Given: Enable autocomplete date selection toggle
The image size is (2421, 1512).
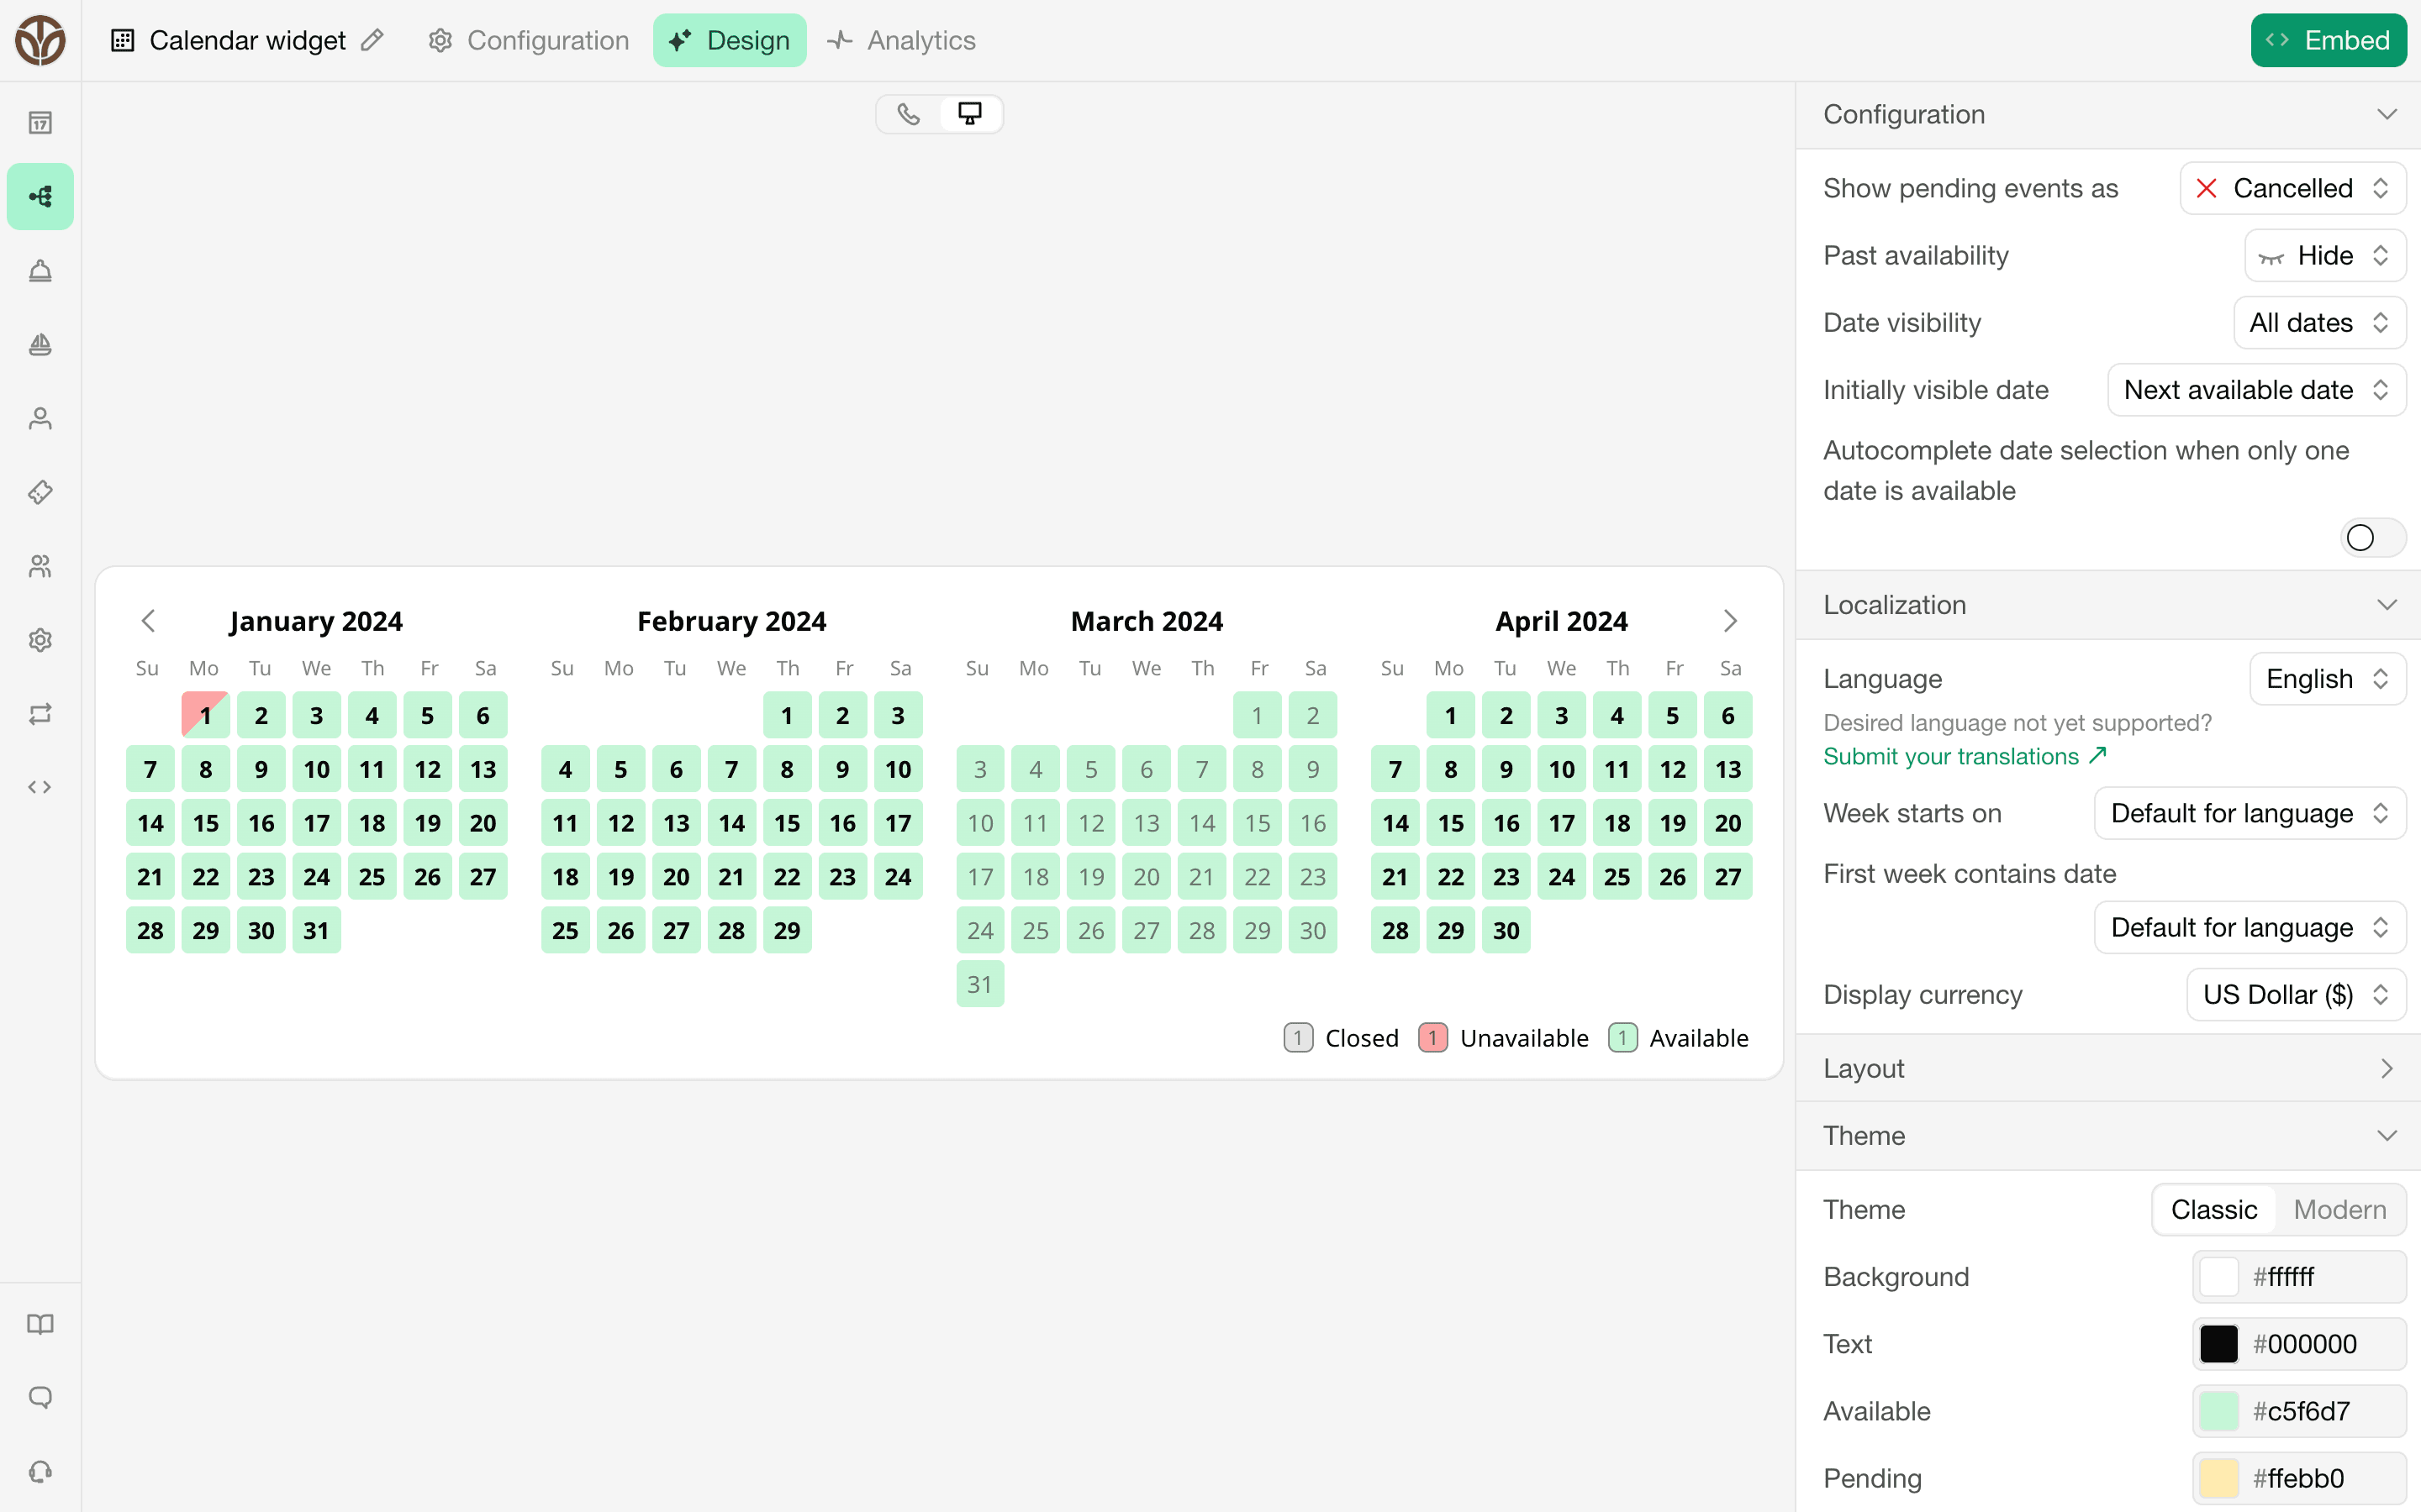Looking at the screenshot, I should click(x=2372, y=538).
